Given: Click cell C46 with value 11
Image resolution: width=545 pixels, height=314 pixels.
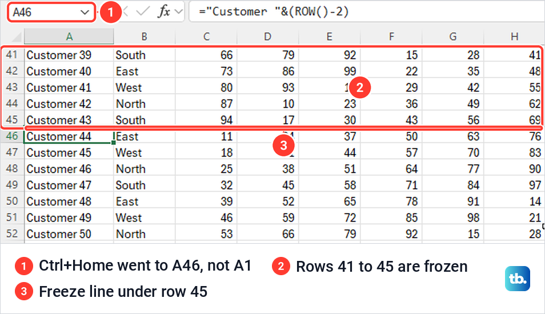Looking at the screenshot, I should tap(206, 136).
